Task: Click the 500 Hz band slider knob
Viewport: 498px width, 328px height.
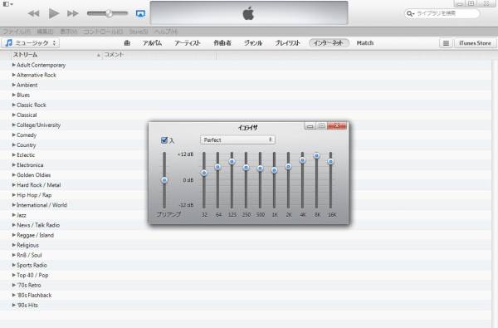Action: coord(260,168)
